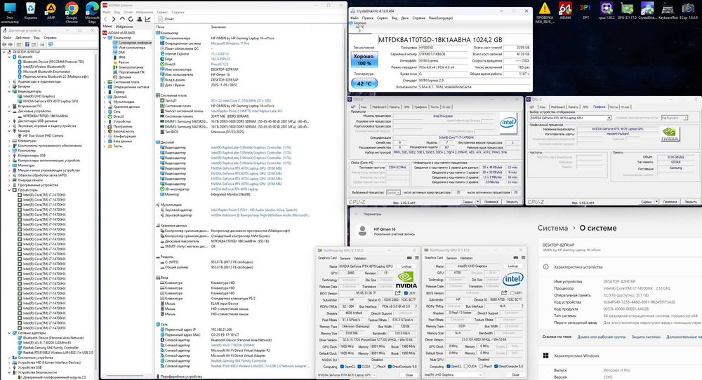Expand Батареи node in Device Manager
The width and height of the screenshot is (702, 380).
[9, 86]
